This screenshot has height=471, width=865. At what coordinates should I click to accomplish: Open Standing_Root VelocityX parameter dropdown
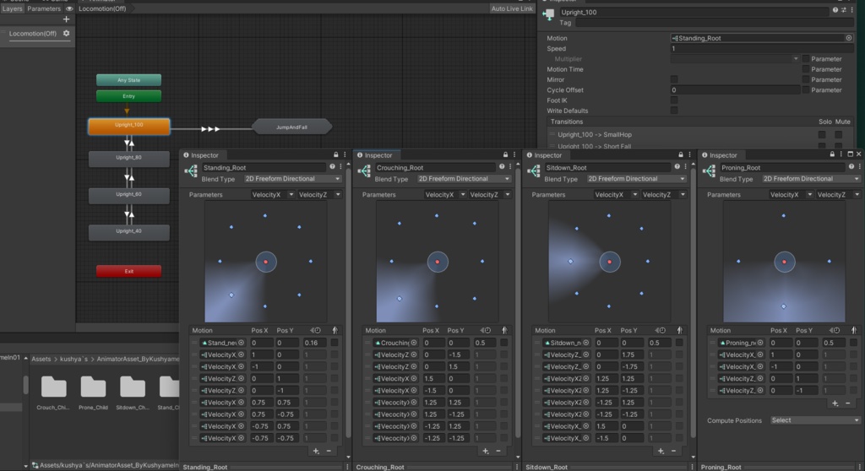(x=273, y=195)
